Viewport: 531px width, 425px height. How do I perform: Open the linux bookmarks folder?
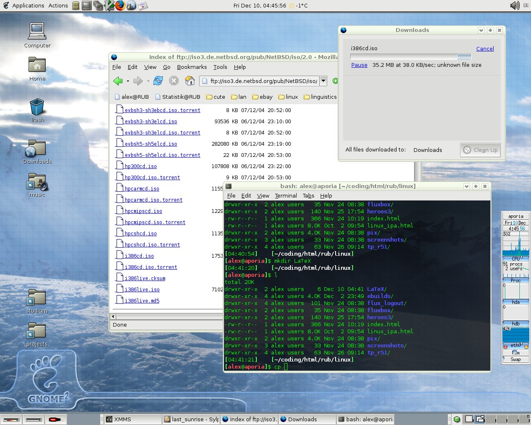288,97
